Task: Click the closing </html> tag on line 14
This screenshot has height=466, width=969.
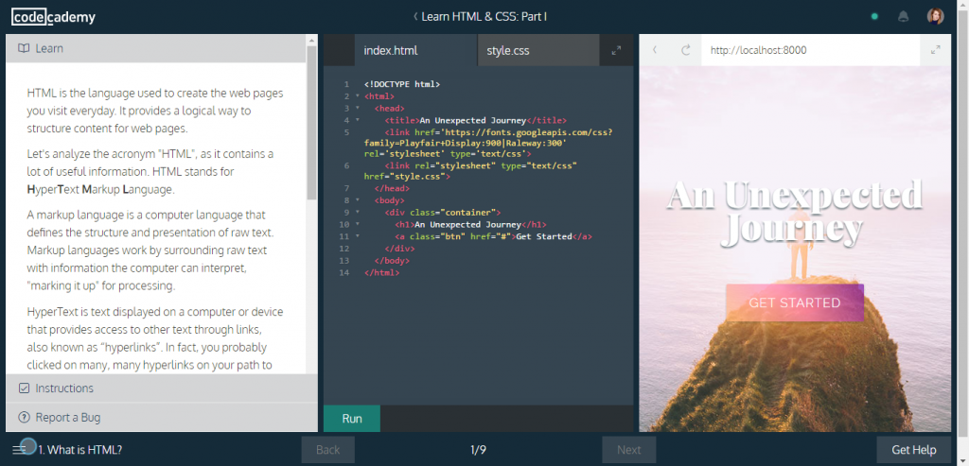Action: [x=382, y=272]
